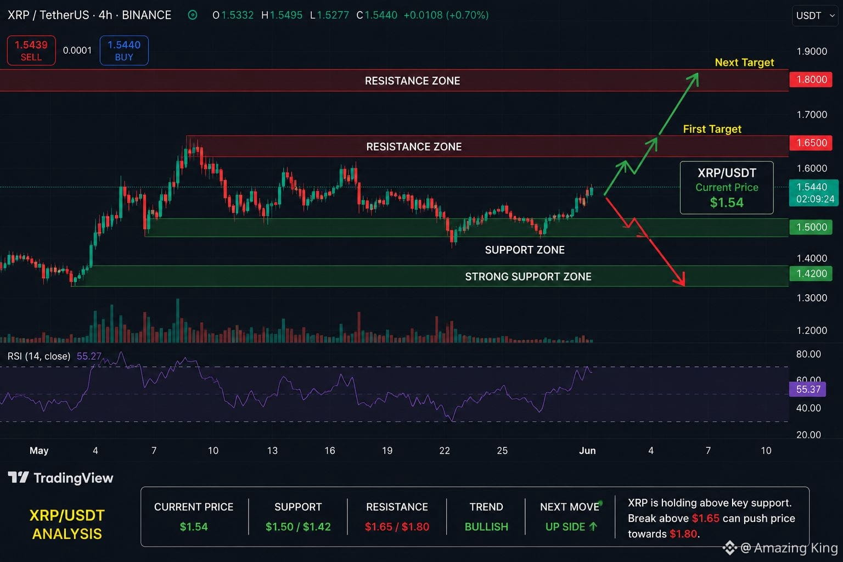
Task: Click the blue 1.5440 BUY button
Action: tap(124, 50)
